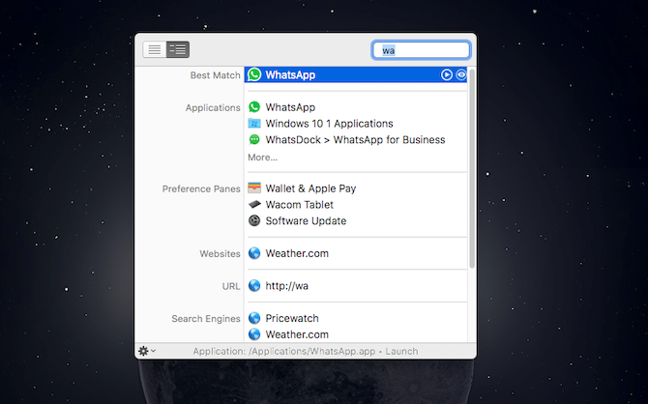Screen dimensions: 648x404
Task: Open Wallet & Apple Pay pane
Action: click(x=310, y=188)
